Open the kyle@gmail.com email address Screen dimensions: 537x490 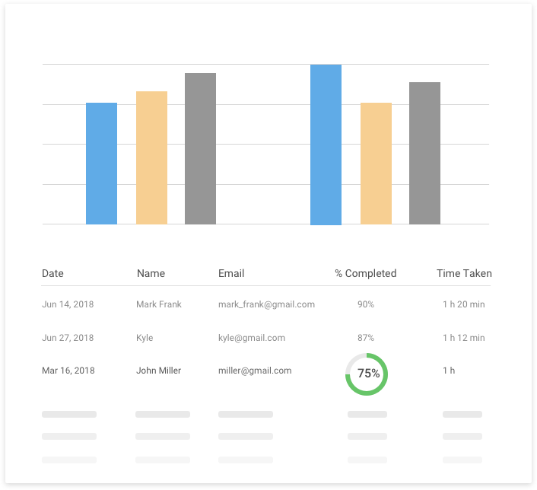pos(252,338)
